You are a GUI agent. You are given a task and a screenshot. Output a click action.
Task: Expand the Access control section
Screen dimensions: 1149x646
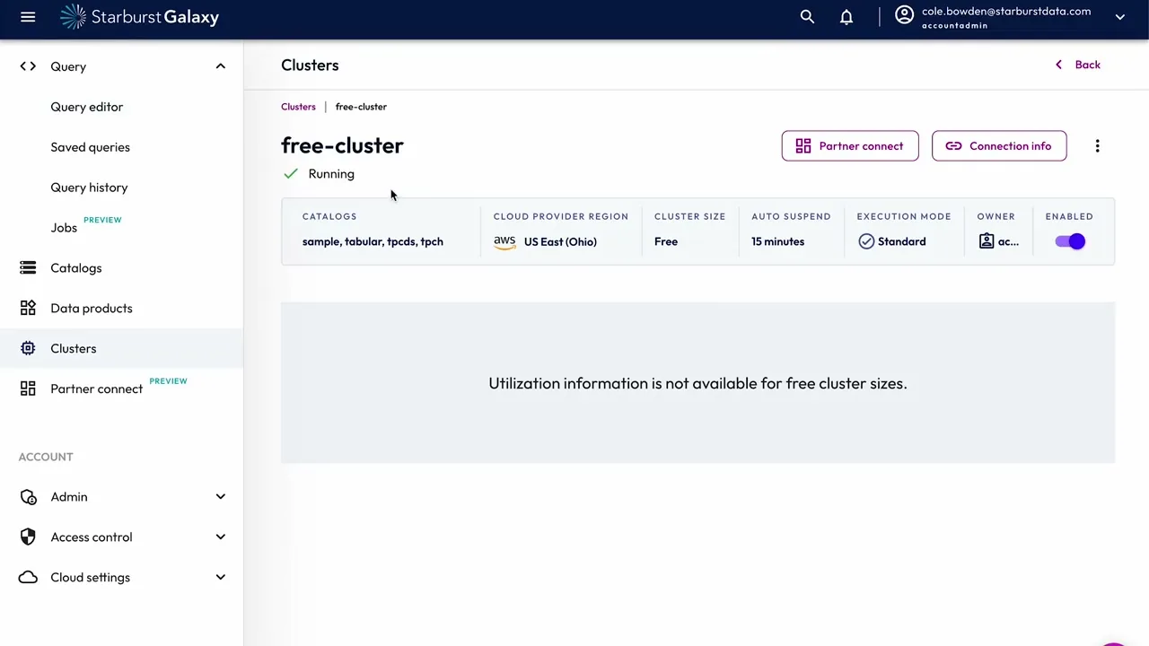pyautogui.click(x=220, y=537)
